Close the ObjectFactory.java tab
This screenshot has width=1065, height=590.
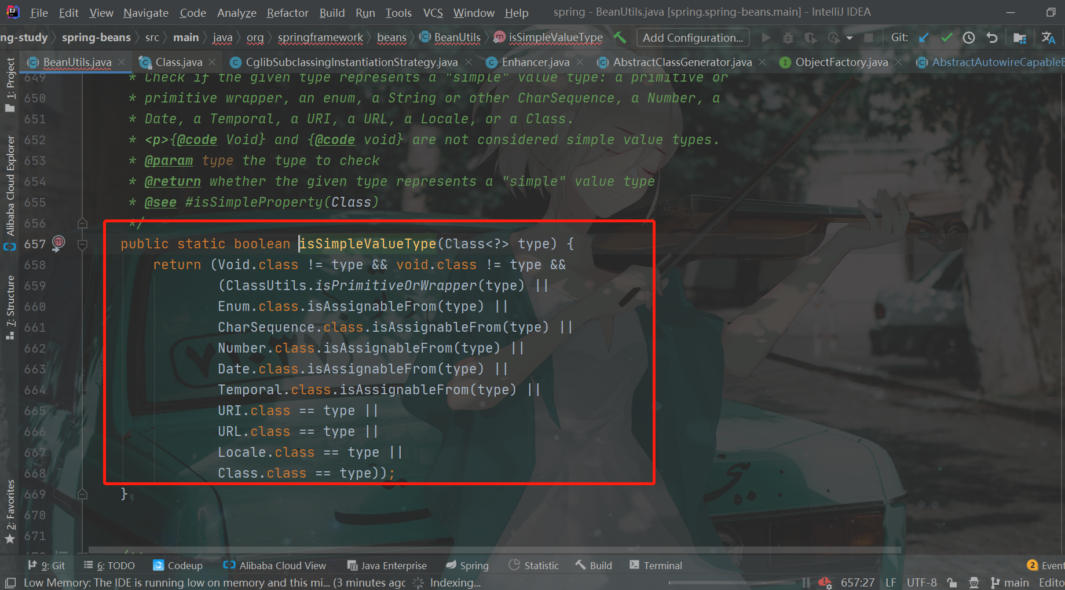coord(898,62)
